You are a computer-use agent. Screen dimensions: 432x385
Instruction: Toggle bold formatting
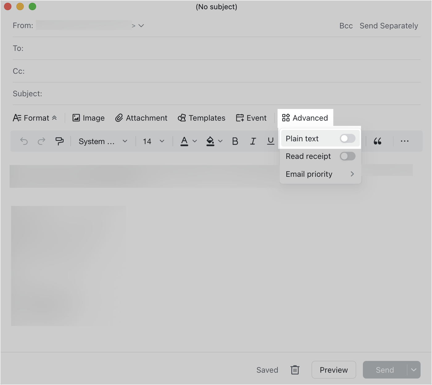pos(235,141)
